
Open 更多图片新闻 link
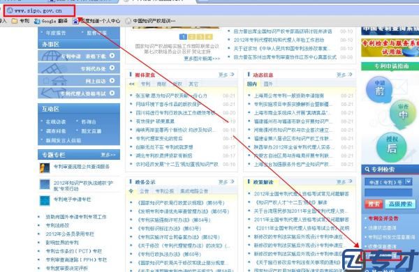coord(202,58)
